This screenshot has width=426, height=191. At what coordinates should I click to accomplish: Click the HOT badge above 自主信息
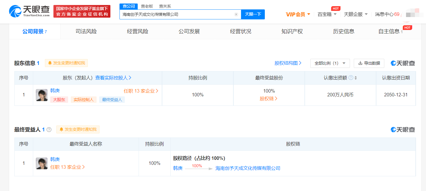pyautogui.click(x=408, y=28)
